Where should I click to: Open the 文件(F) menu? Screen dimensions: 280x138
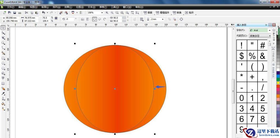[x=11, y=7]
